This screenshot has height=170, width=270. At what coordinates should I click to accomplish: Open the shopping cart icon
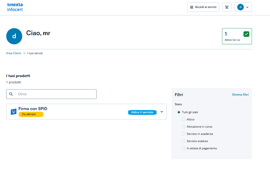(226, 7)
